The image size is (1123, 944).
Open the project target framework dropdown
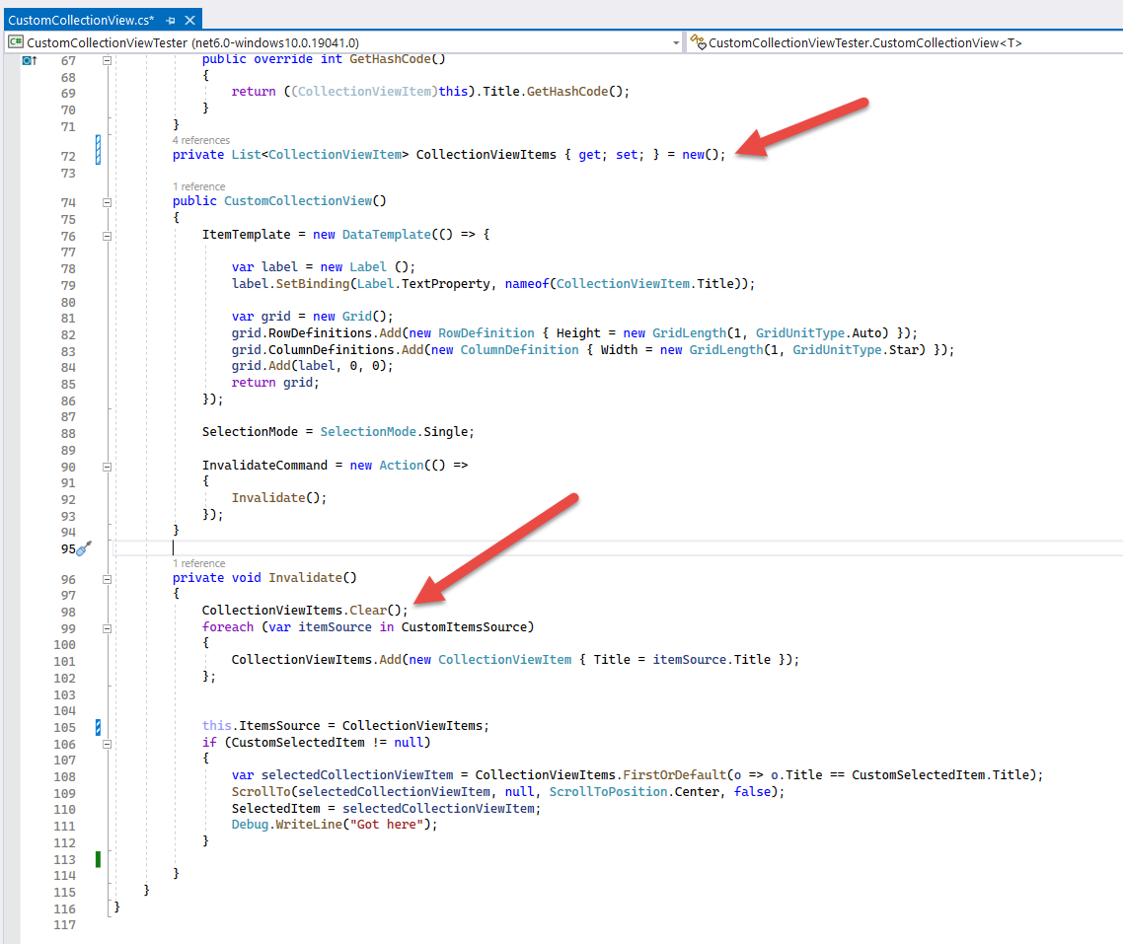click(x=675, y=41)
